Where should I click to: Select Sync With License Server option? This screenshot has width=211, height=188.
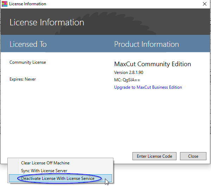[x=60, y=170]
